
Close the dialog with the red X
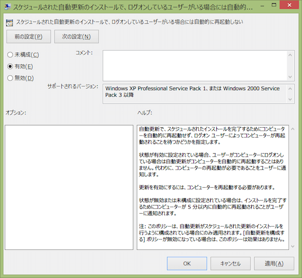[289, 5]
